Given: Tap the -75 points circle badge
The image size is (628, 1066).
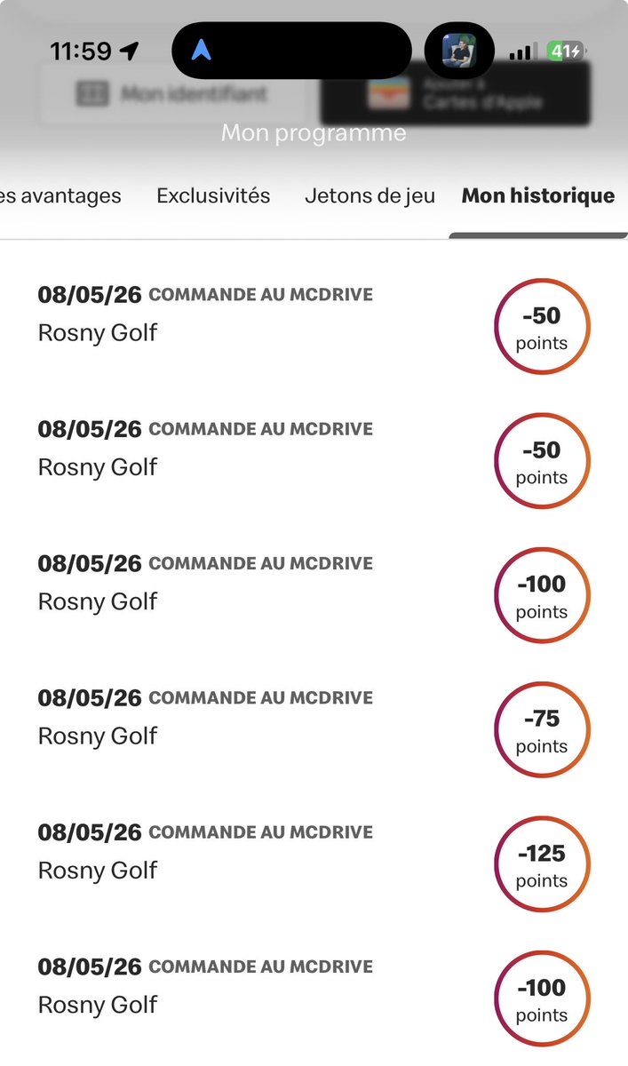Looking at the screenshot, I should [542, 729].
